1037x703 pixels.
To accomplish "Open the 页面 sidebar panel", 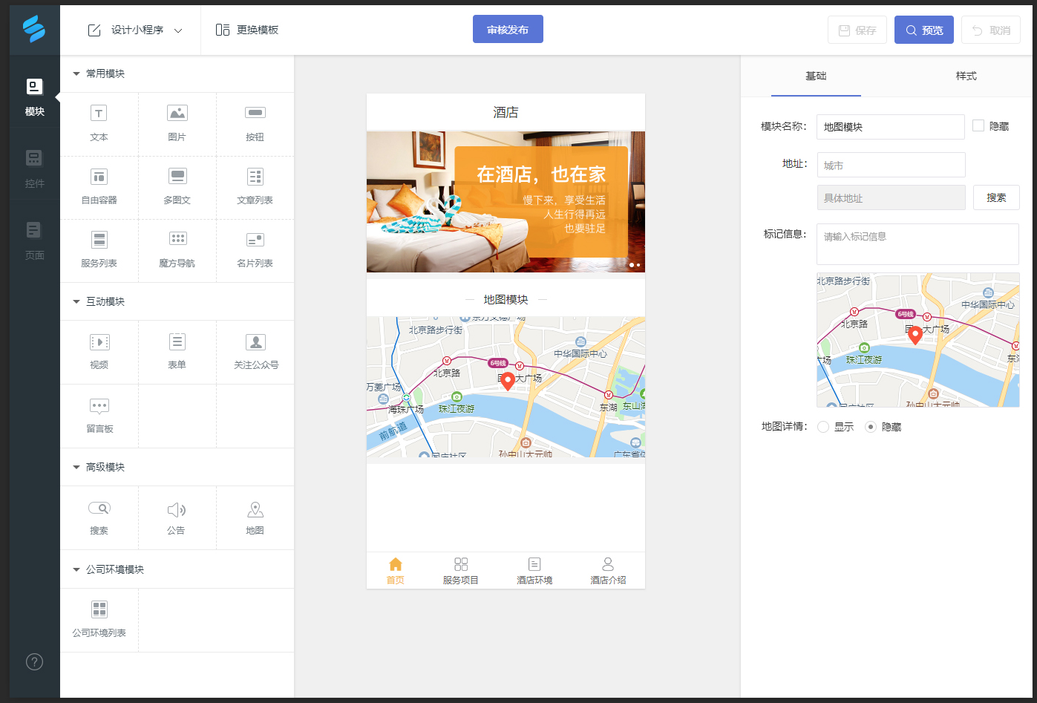I will tap(34, 241).
